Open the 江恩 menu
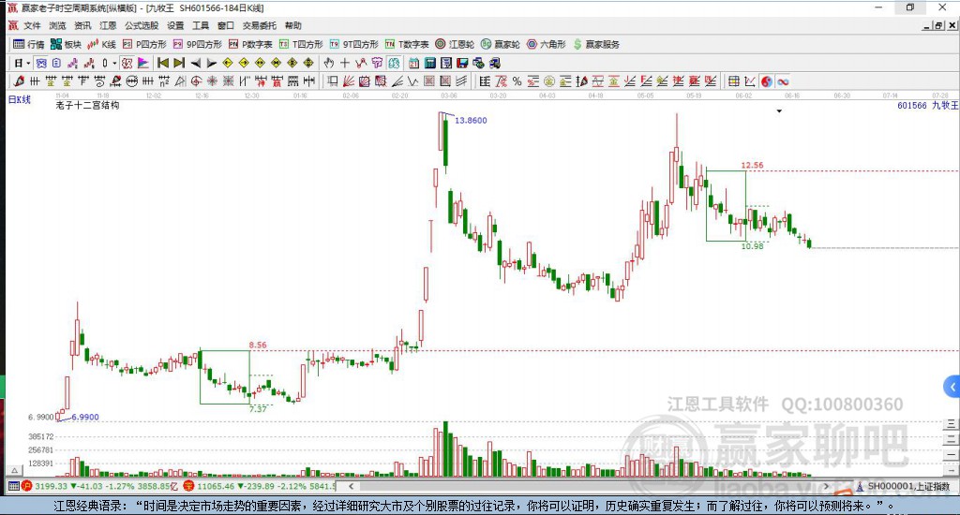The image size is (960, 515). coord(108,25)
